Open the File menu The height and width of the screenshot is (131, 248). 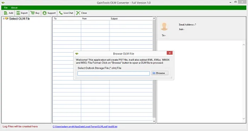coord(6,7)
